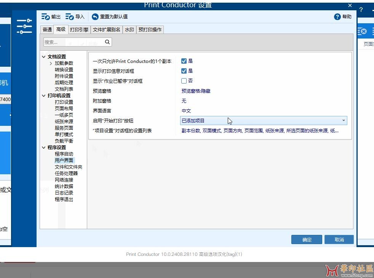The height and width of the screenshot is (278, 374).
Task: Select 文档列表 in the tree
Action: [x=64, y=89]
